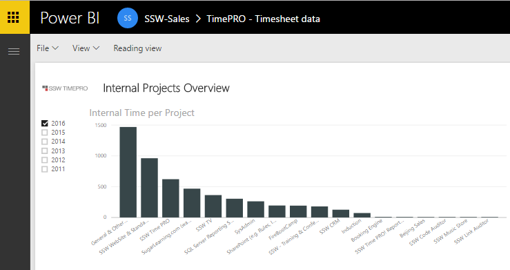The image size is (510, 270).
Task: Enable the 2014 year filter
Action: pos(45,142)
